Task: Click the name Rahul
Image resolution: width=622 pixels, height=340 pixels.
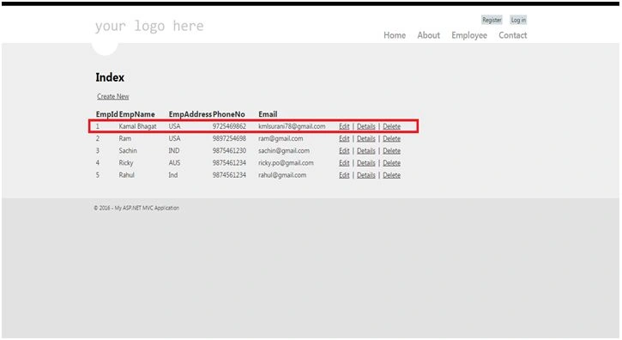Action: (x=126, y=175)
